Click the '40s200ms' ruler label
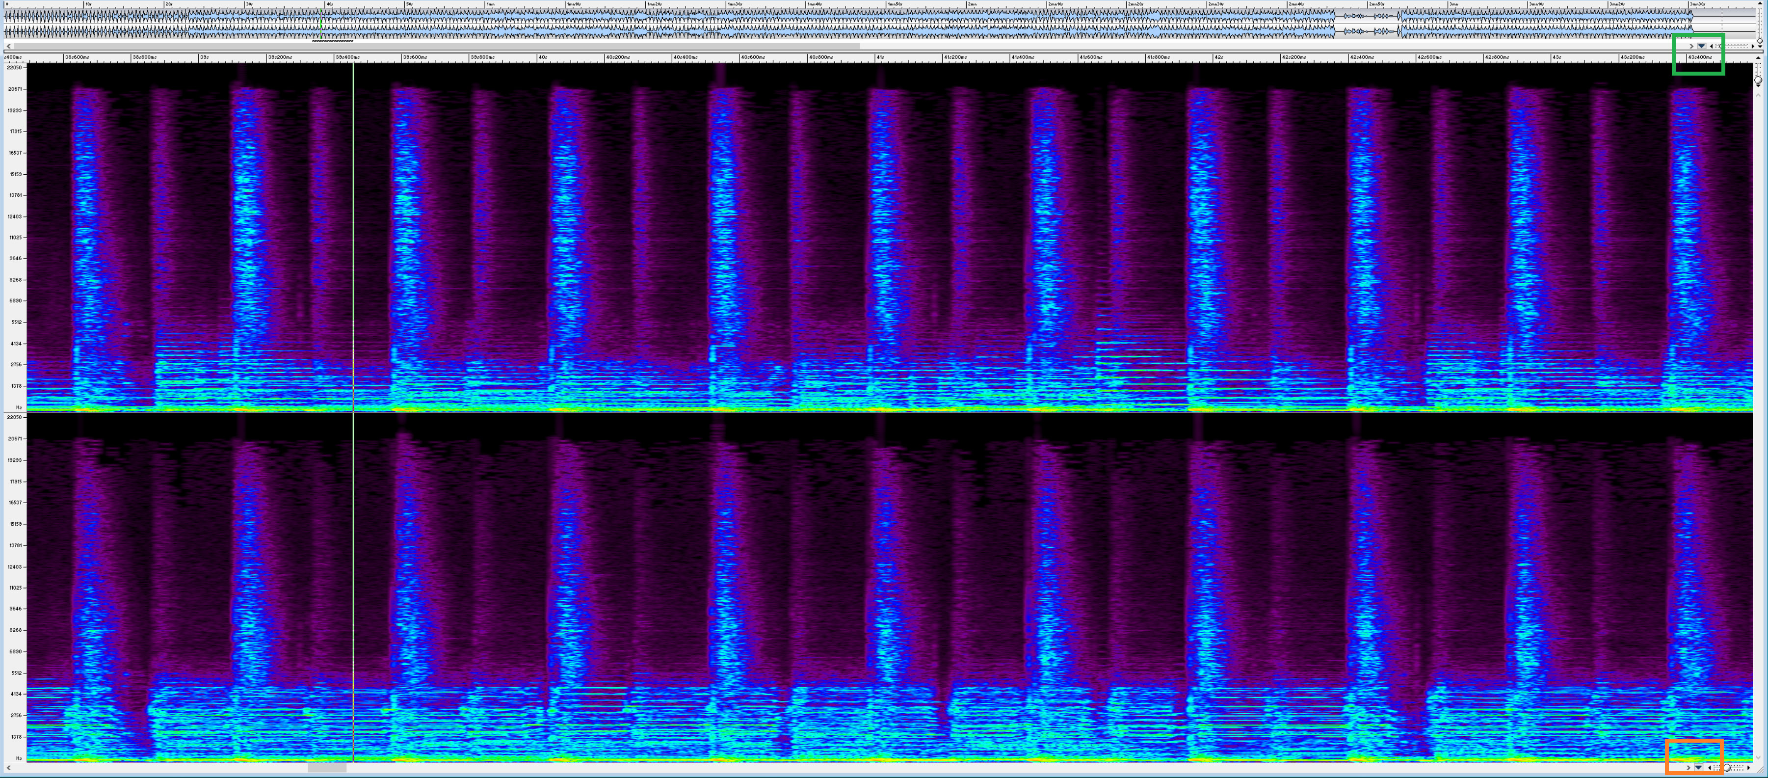 coord(618,57)
